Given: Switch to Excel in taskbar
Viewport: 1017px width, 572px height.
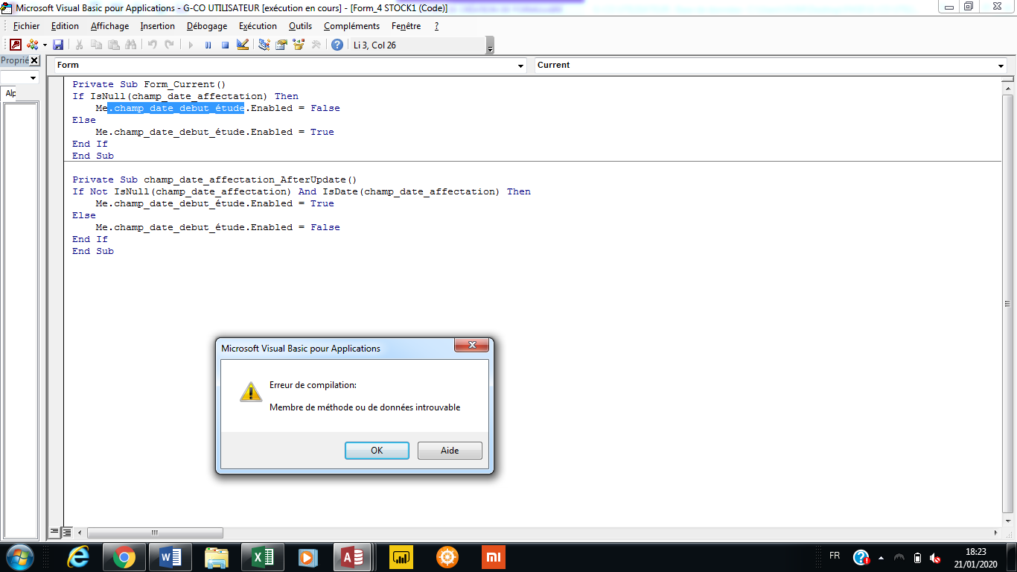Looking at the screenshot, I should [x=263, y=557].
